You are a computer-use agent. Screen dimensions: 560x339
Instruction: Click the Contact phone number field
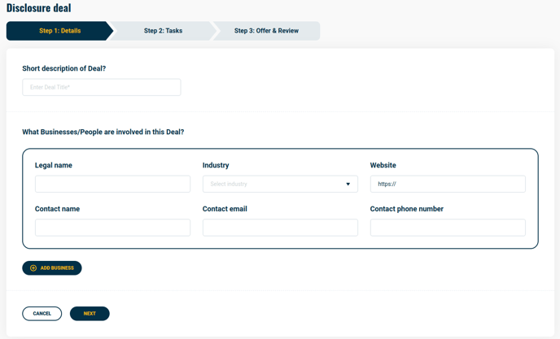(x=448, y=228)
